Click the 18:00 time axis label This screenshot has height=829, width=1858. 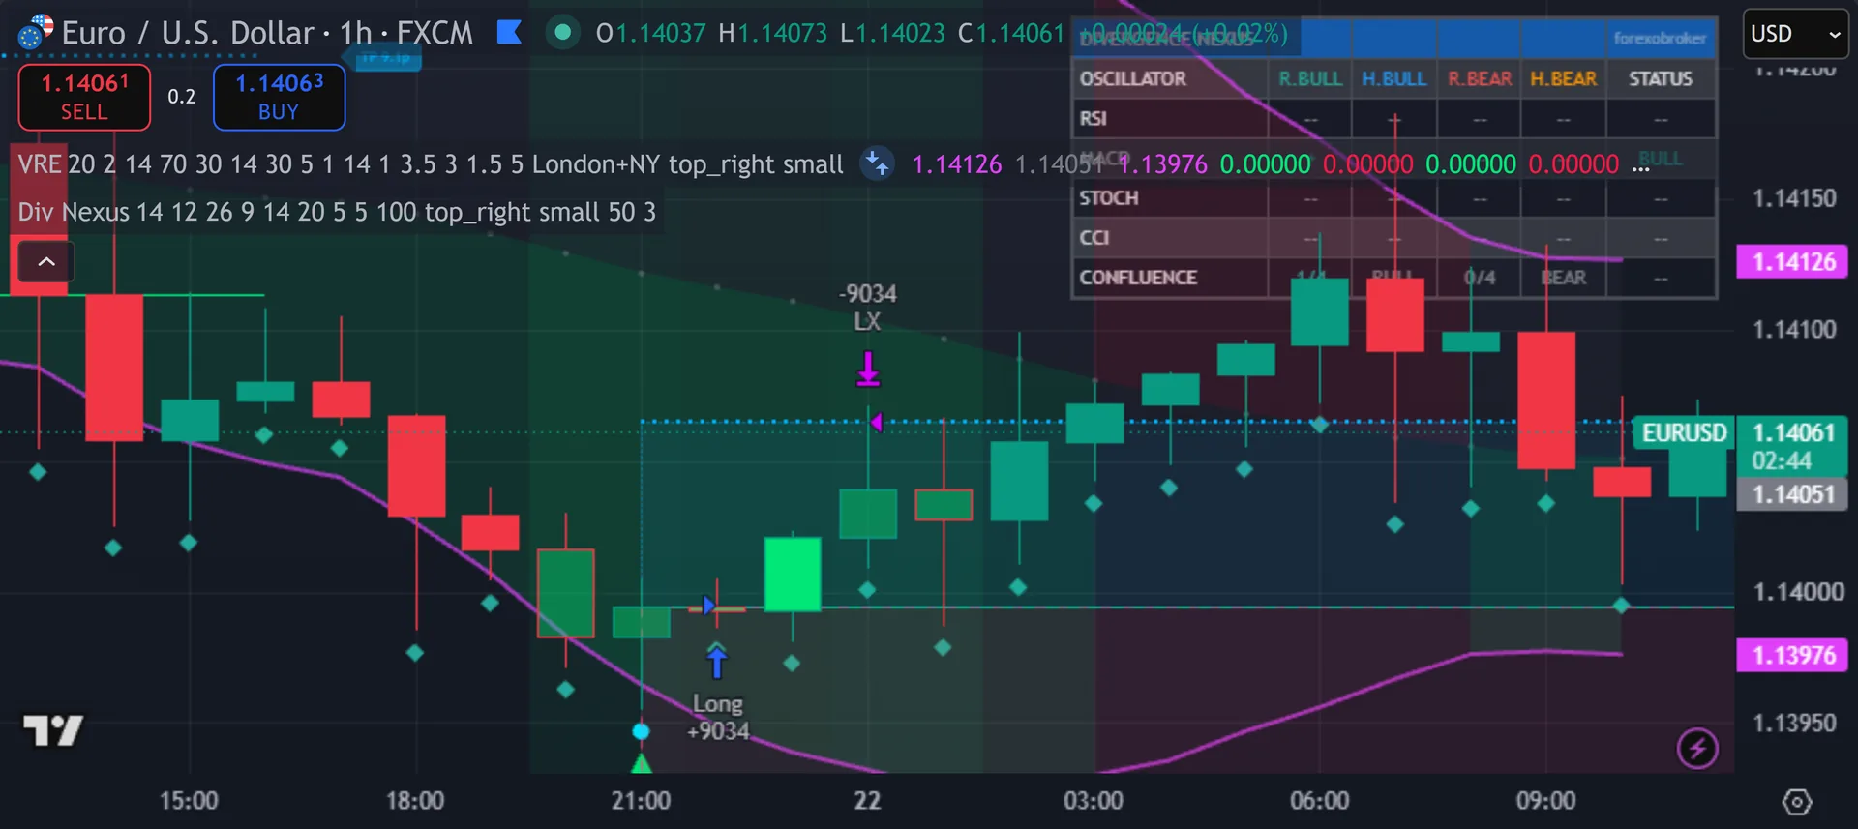415,801
